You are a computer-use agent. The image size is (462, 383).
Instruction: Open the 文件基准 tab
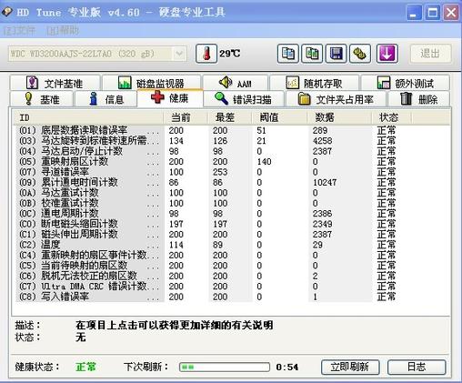(x=55, y=83)
